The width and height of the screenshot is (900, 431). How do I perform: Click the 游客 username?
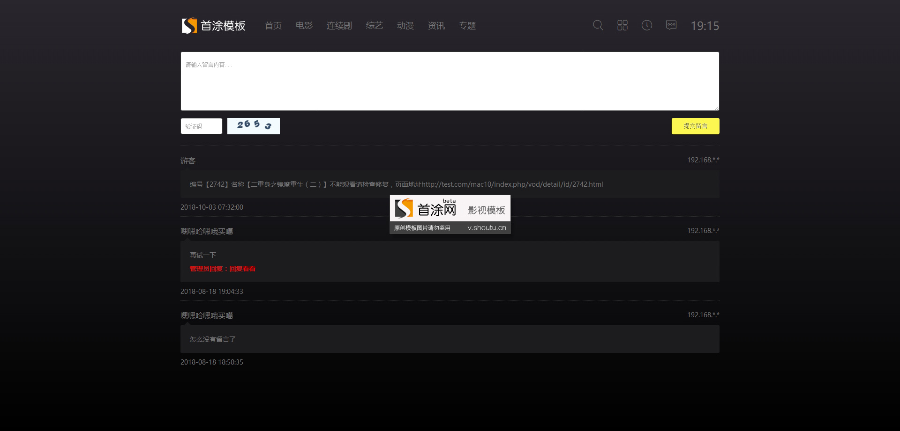tap(188, 161)
